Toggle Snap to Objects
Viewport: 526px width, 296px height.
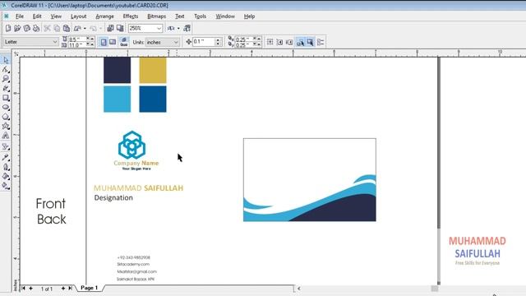click(289, 42)
